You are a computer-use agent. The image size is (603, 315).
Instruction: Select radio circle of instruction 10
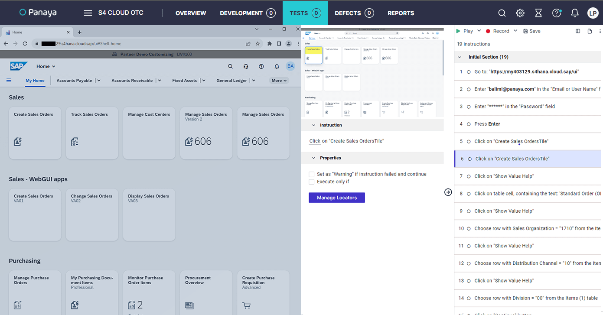point(469,228)
